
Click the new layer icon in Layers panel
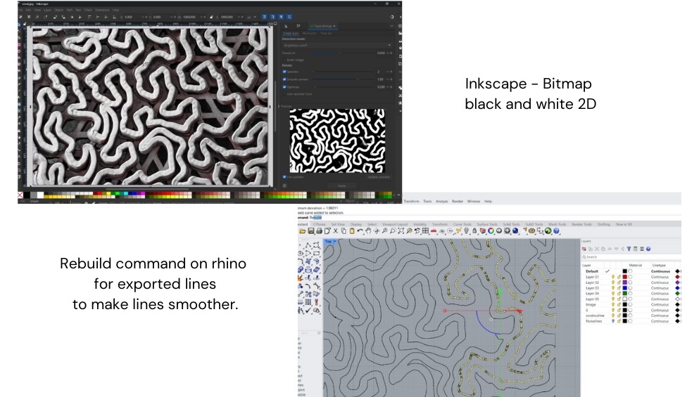584,249
